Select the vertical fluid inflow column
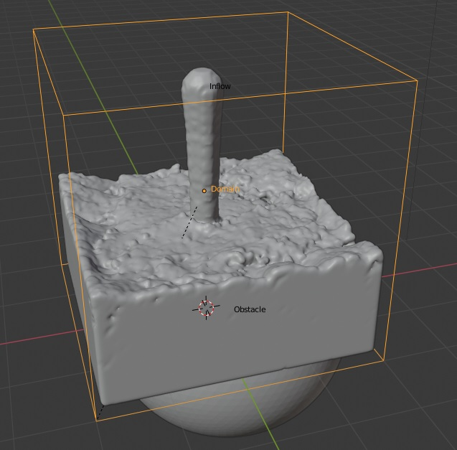The width and height of the screenshot is (457, 450). (202, 144)
